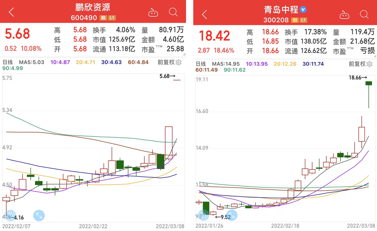Open the robot assistant on 青岛中程 page
Viewport: 377px width, 231px height.
[x=344, y=15]
